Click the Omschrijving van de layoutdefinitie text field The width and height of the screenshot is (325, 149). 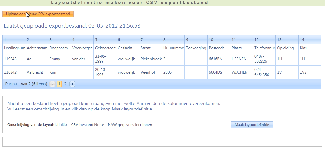point(149,124)
